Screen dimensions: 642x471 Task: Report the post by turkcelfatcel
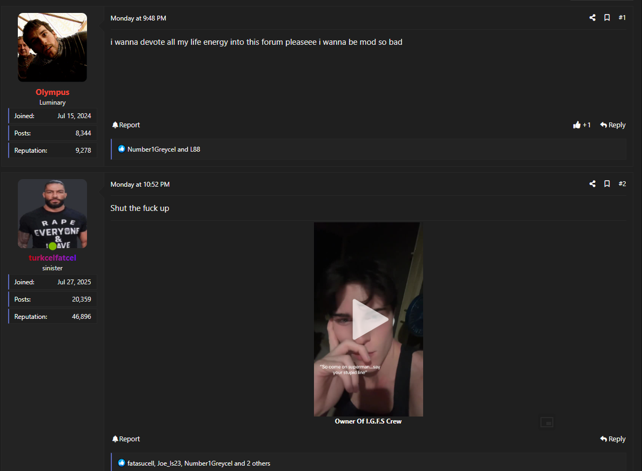click(x=126, y=439)
